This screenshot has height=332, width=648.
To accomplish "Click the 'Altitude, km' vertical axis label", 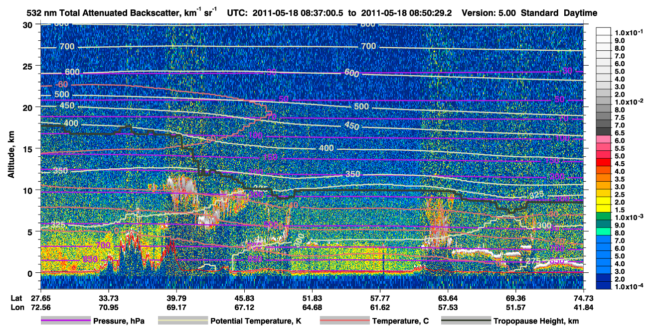I will click(x=10, y=156).
